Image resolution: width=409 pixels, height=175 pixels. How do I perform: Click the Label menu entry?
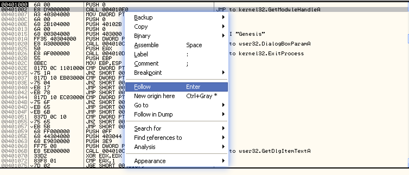[x=141, y=54]
